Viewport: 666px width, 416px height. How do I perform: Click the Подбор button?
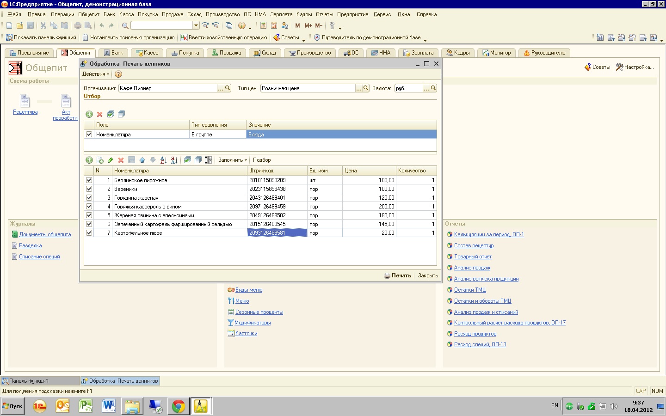coord(262,160)
